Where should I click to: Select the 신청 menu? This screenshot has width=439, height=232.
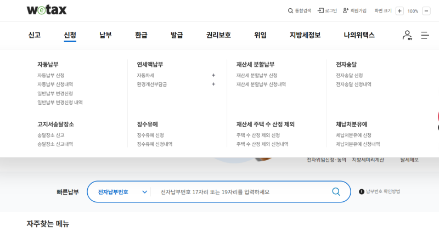coord(70,35)
